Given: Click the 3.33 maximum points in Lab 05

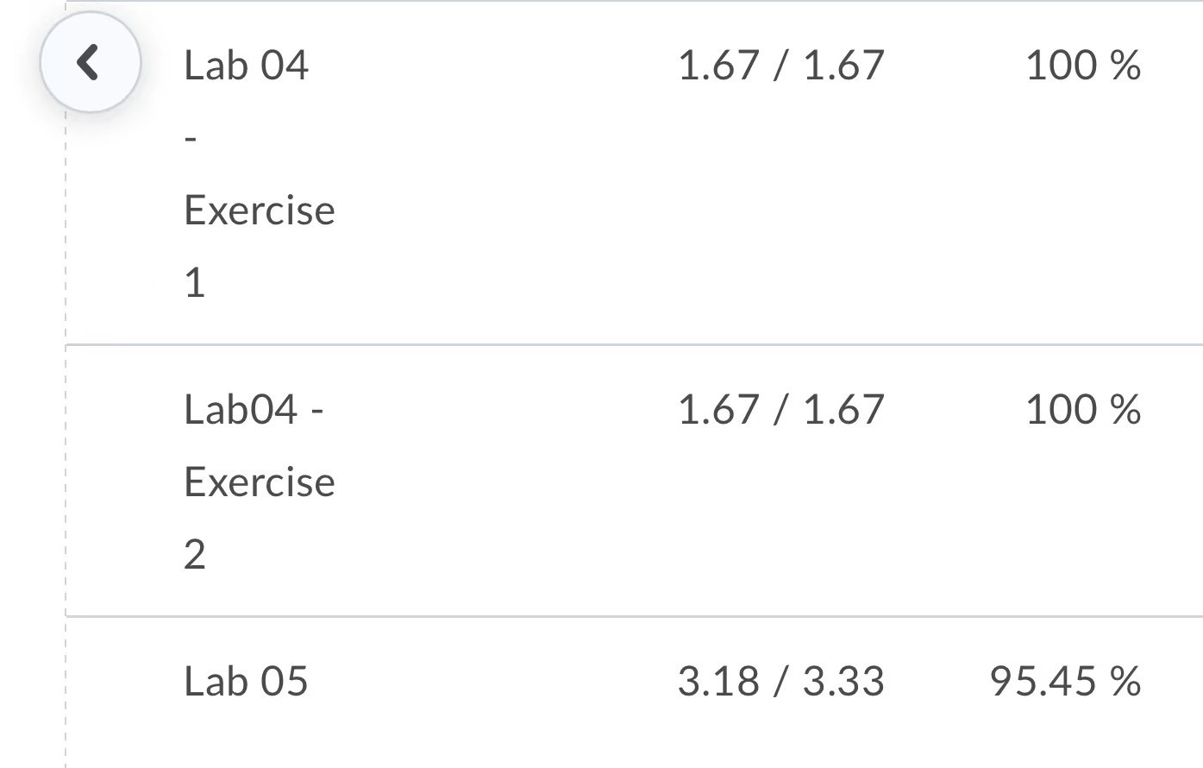Looking at the screenshot, I should click(x=843, y=682).
